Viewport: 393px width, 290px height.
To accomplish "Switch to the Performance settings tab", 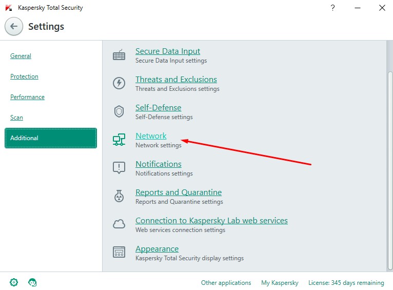I will (27, 97).
